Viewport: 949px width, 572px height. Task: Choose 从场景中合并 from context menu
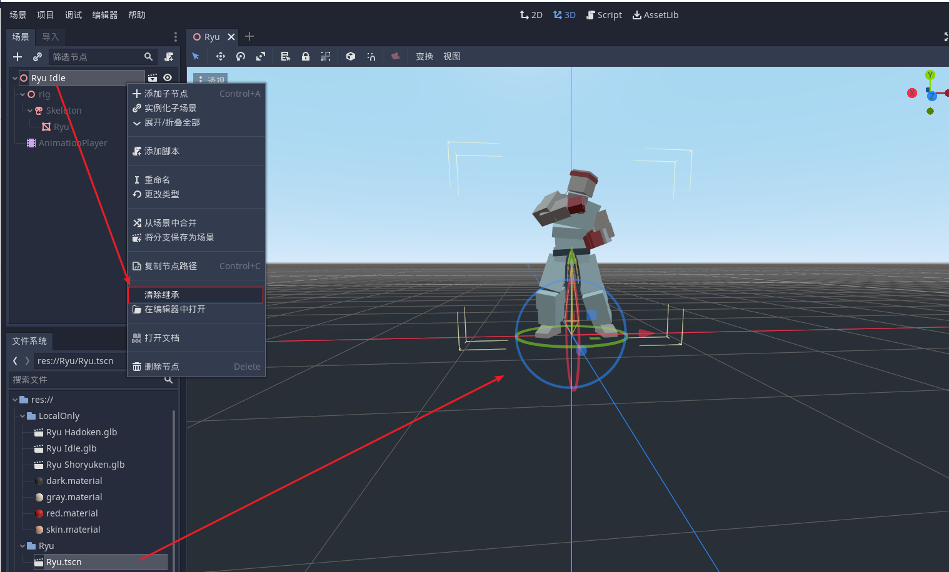196,223
